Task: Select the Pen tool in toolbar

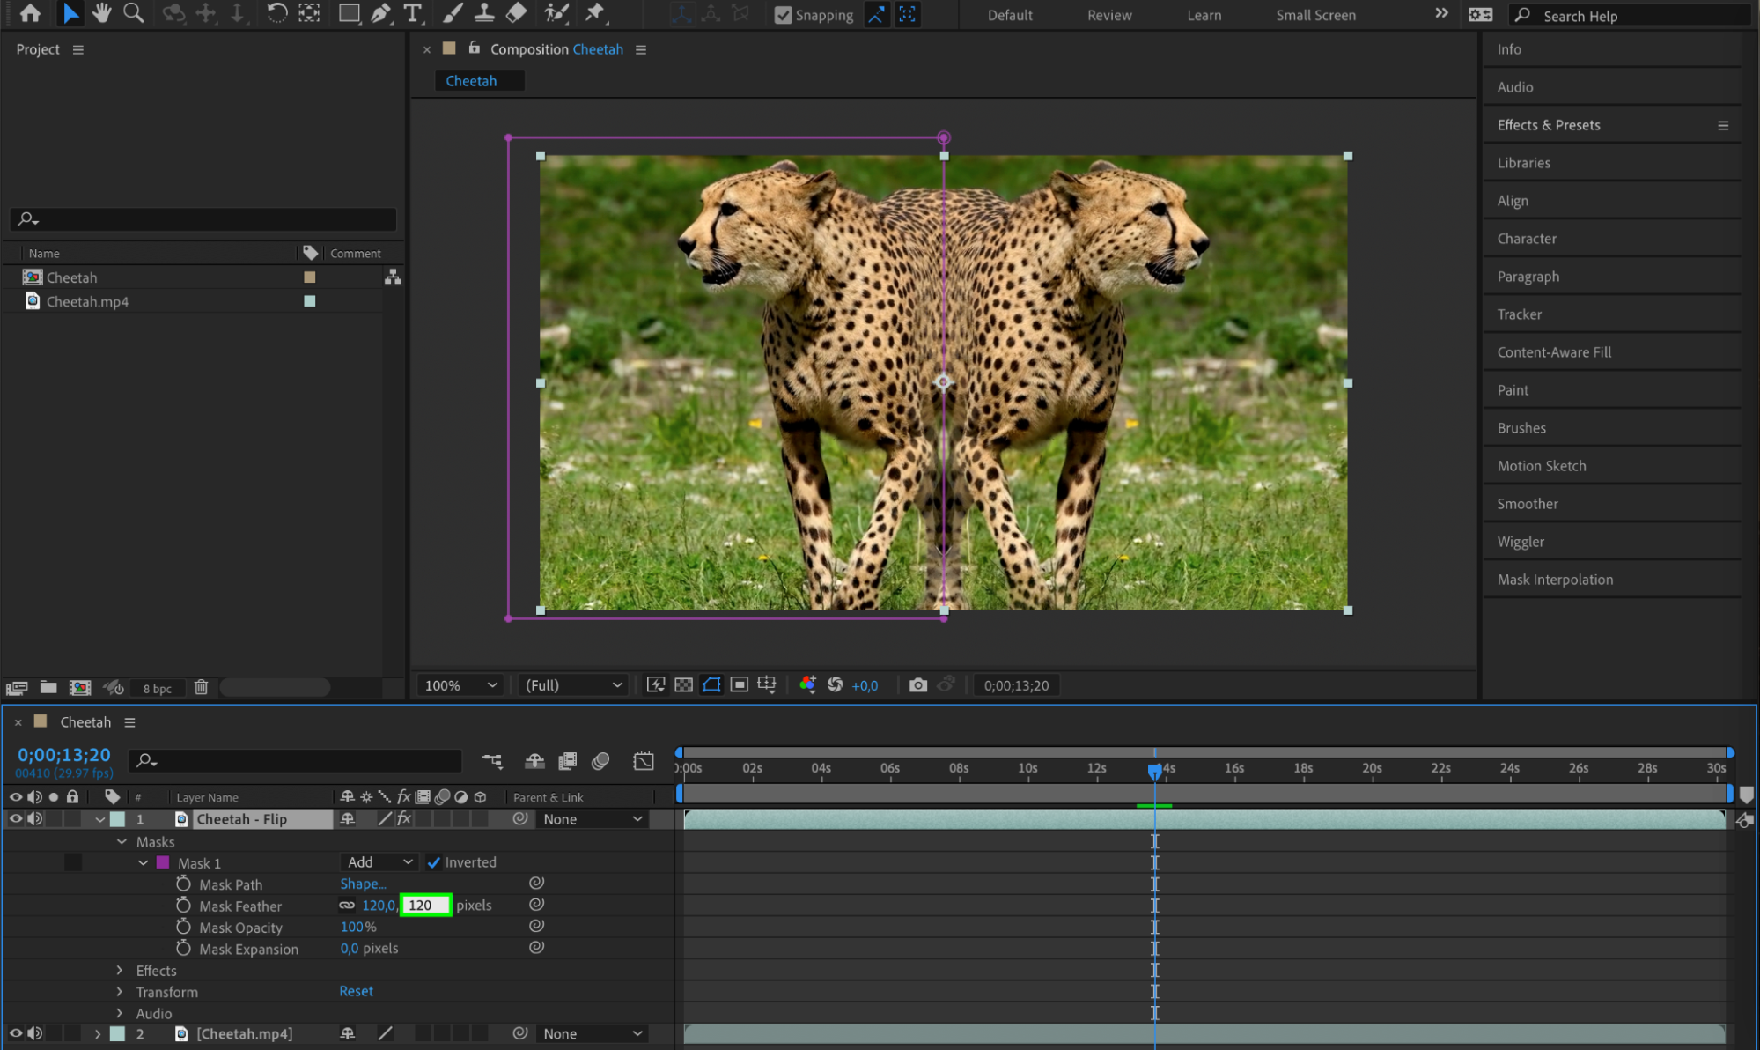Action: pos(380,13)
